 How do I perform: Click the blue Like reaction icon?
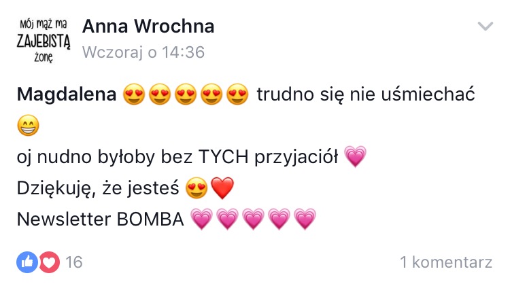(27, 262)
